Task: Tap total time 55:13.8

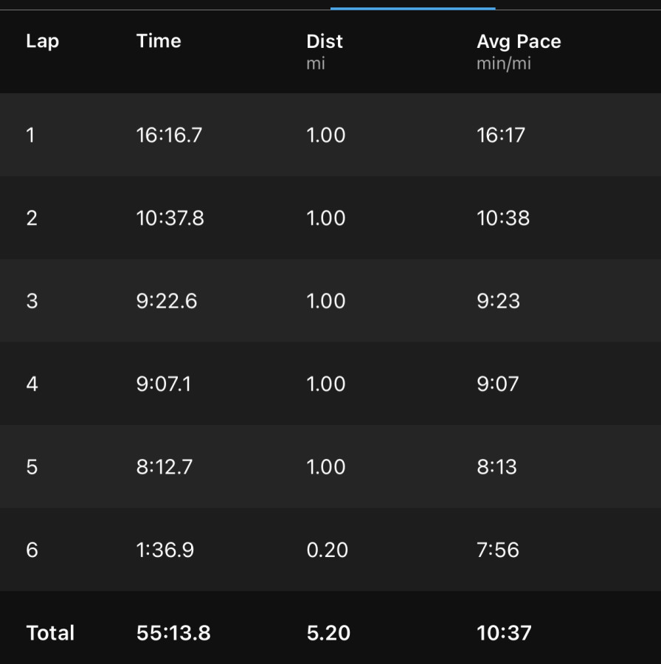Action: pos(173,633)
